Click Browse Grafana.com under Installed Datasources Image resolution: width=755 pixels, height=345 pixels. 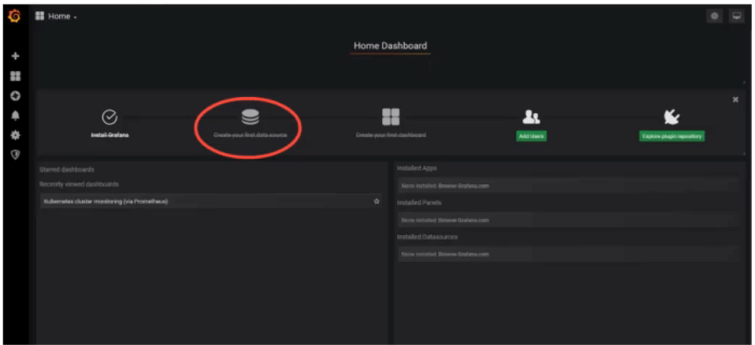click(x=464, y=254)
